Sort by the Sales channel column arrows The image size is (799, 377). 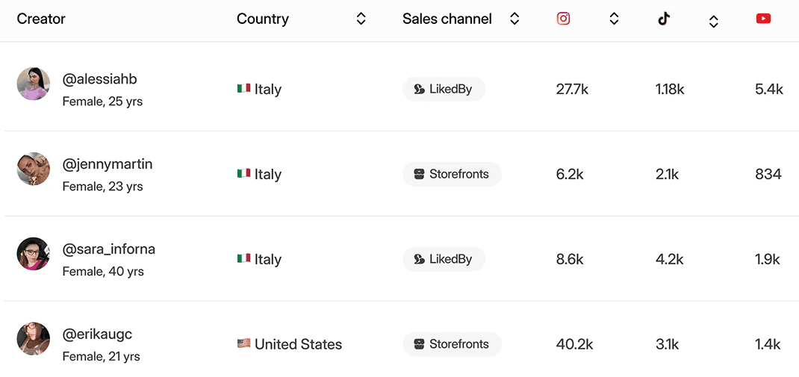coord(514,19)
